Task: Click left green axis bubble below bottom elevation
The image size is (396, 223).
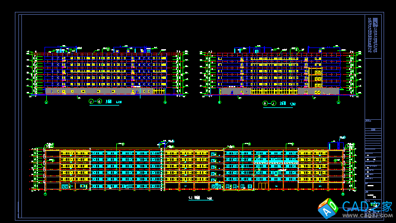Action: pos(45,194)
